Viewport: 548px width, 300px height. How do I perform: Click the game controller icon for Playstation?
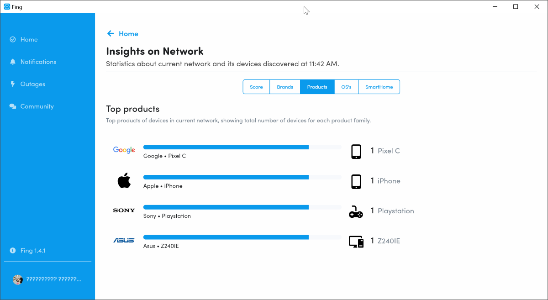tap(356, 212)
